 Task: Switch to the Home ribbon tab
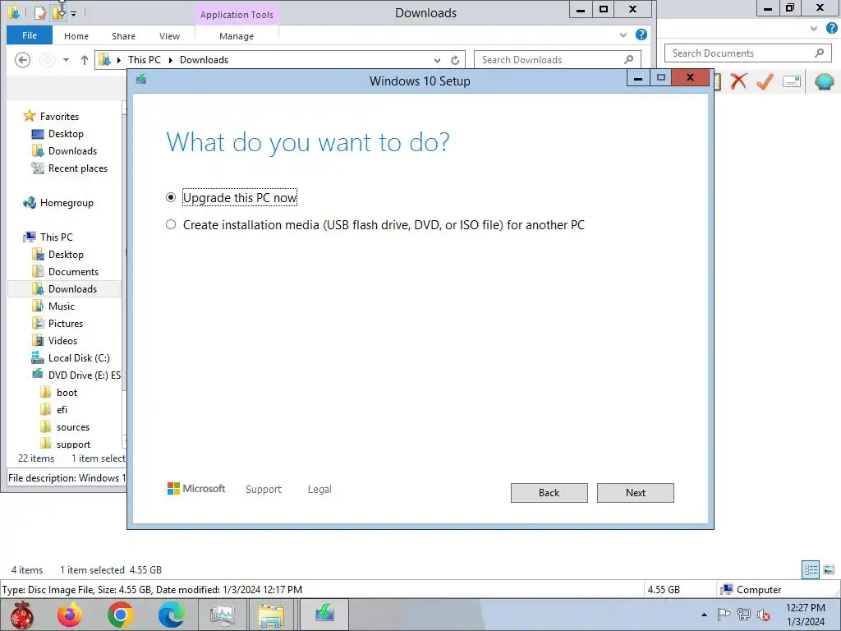[76, 36]
